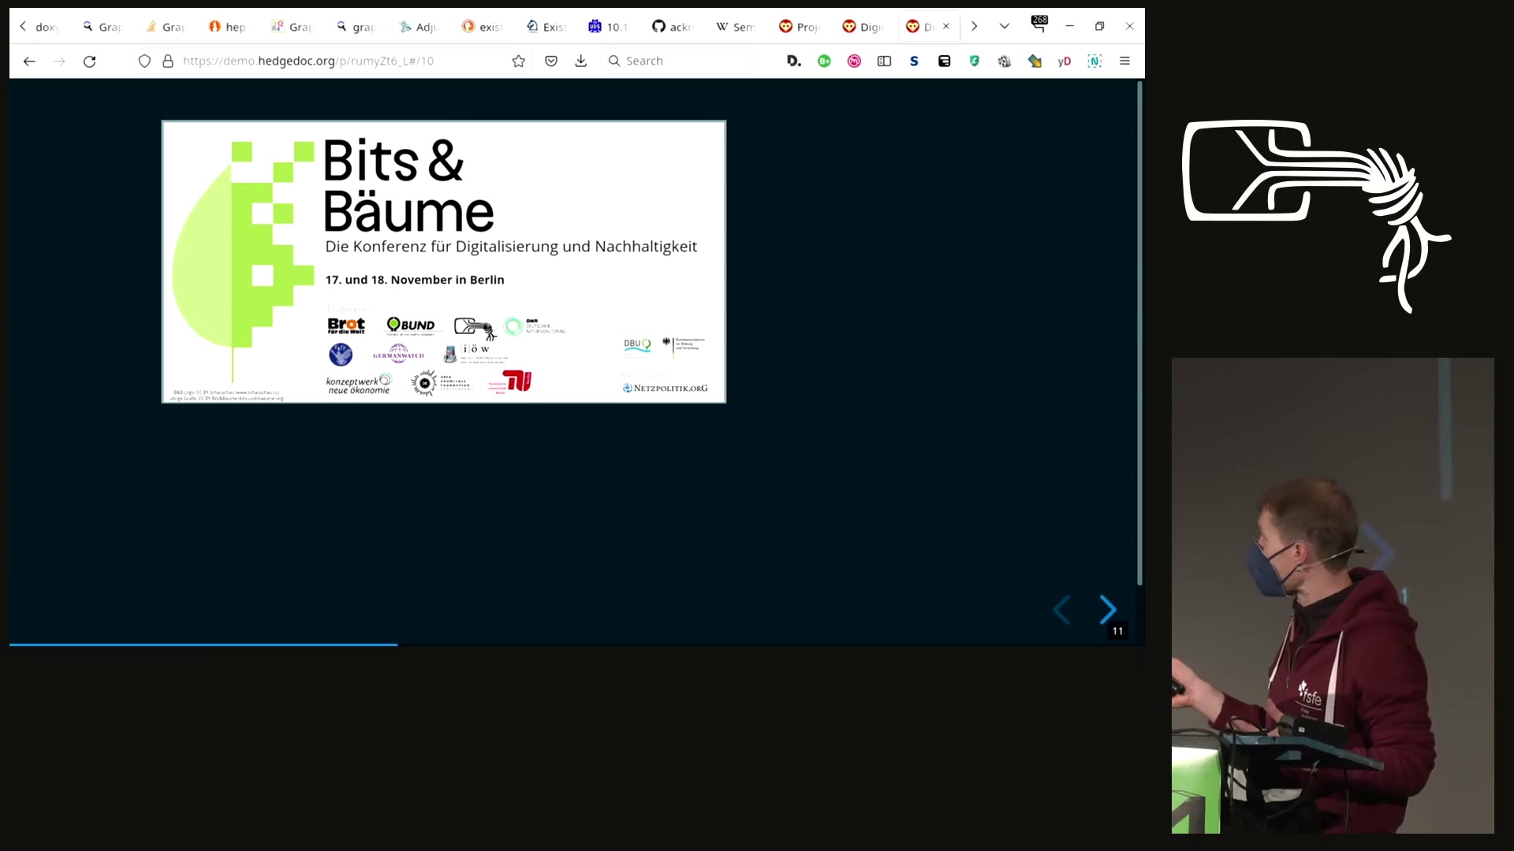Open the pink circular extension icon
The width and height of the screenshot is (1514, 851).
click(x=854, y=61)
